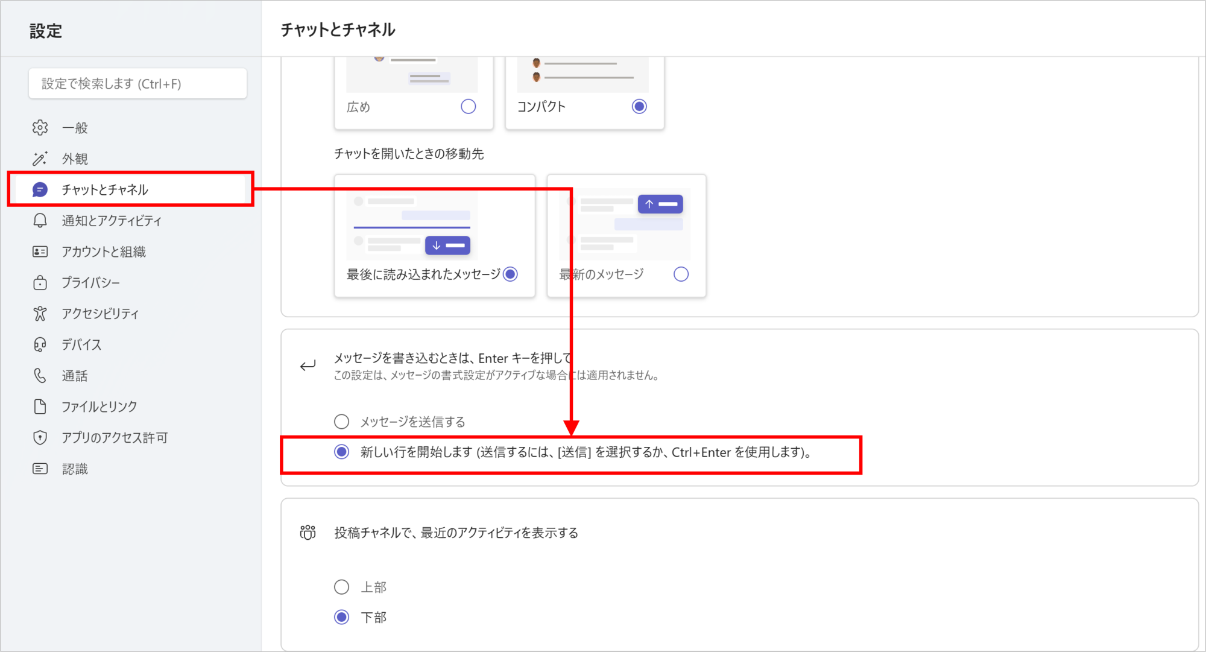Screen dimensions: 1206x652
Task: Open the 認識 settings section
Action: click(x=75, y=469)
